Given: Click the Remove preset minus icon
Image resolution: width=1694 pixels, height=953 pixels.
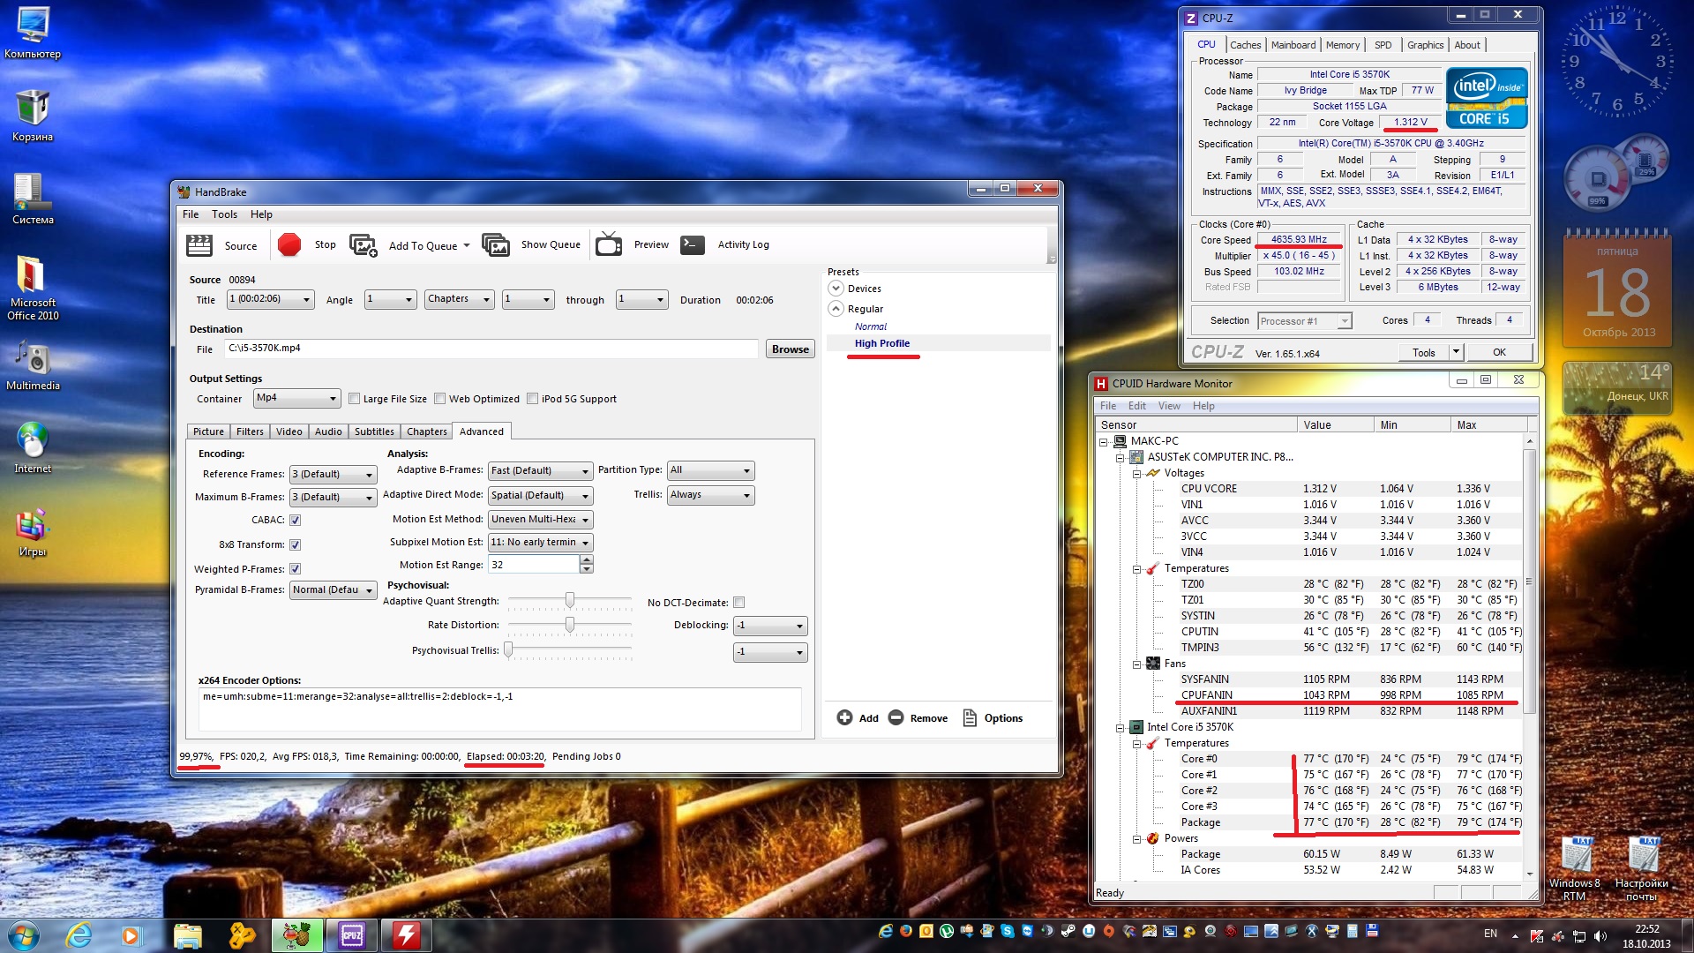Looking at the screenshot, I should pyautogui.click(x=896, y=717).
